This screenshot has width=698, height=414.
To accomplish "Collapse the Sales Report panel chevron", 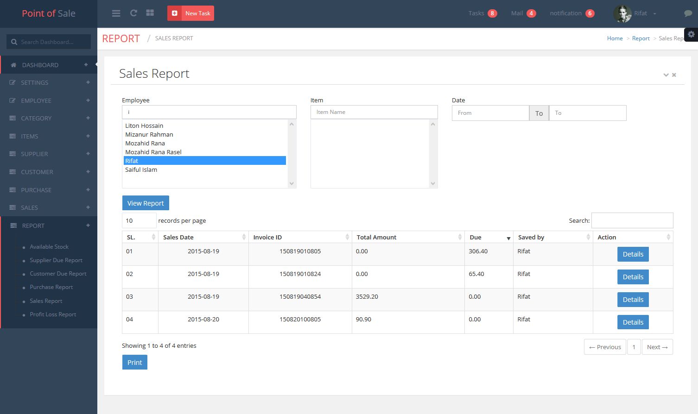I will click(666, 75).
